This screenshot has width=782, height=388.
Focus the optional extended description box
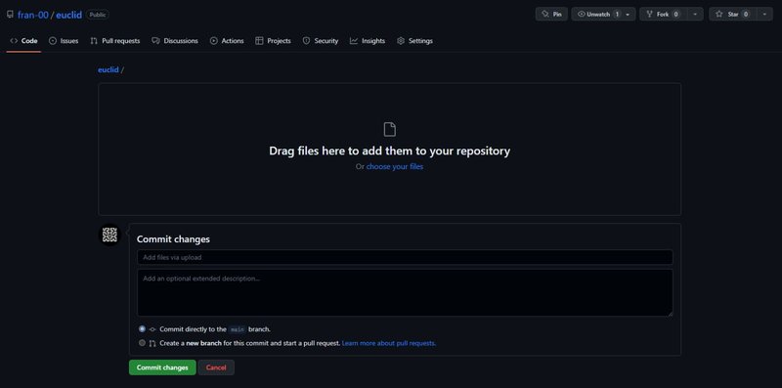pos(405,293)
